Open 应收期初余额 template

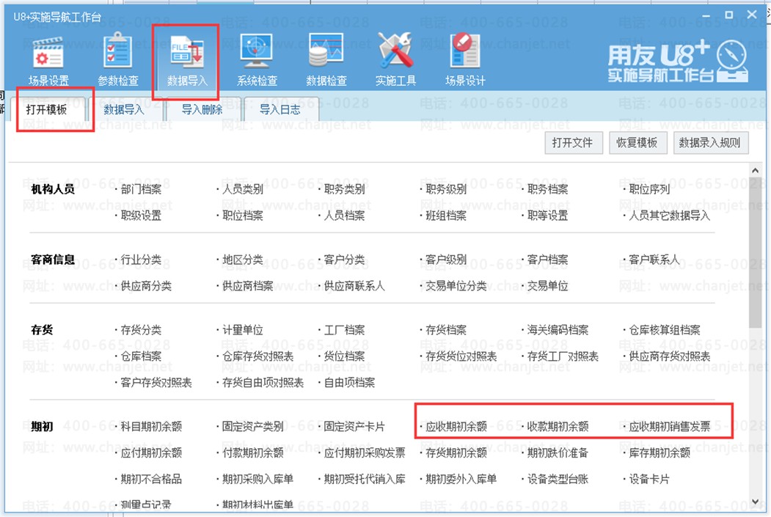point(456,427)
